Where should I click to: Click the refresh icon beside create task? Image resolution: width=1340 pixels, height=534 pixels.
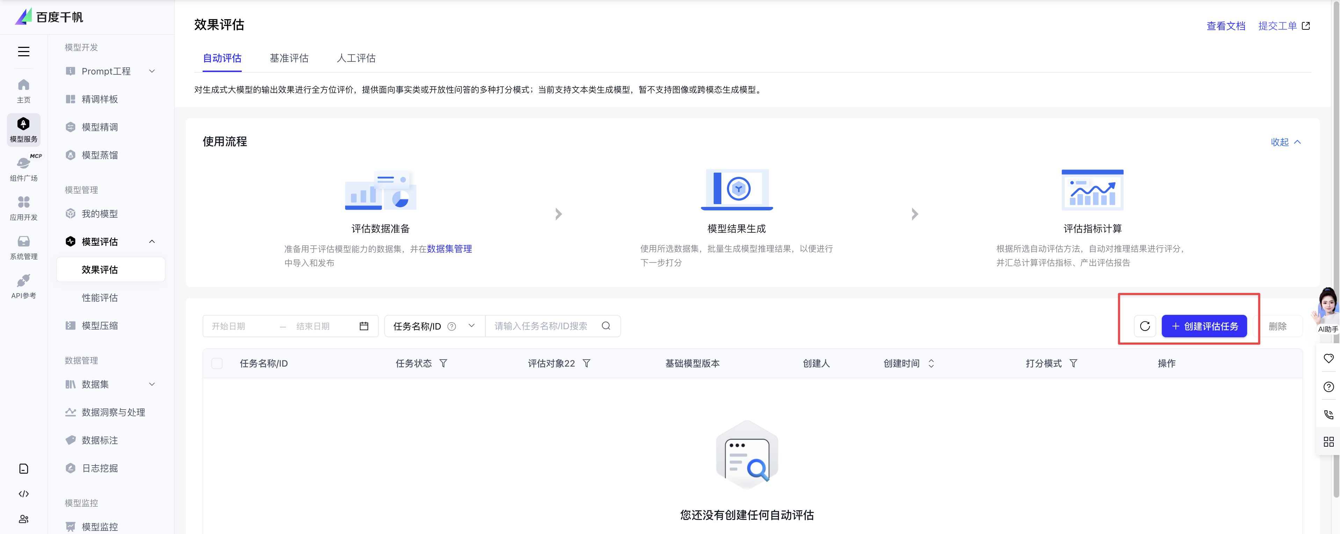[x=1144, y=326]
